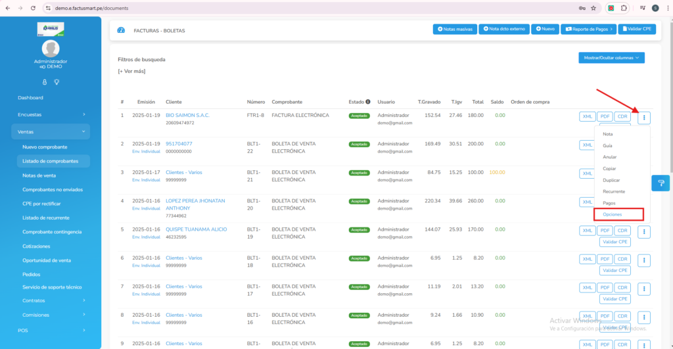
Task: Open three-dot menu for row FTR1-8
Action: pos(644,117)
